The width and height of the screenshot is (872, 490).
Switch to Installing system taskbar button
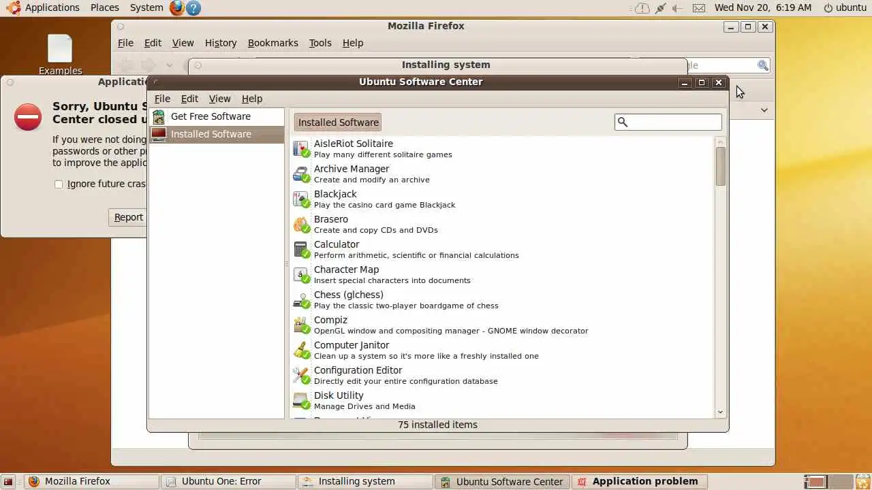(x=365, y=481)
